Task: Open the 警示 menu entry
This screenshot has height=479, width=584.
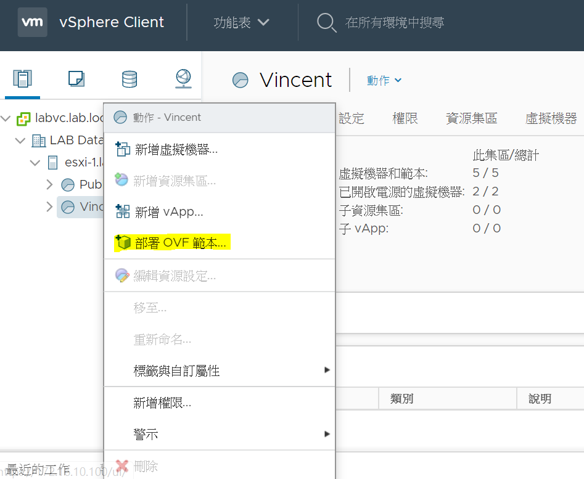Action: [x=220, y=434]
